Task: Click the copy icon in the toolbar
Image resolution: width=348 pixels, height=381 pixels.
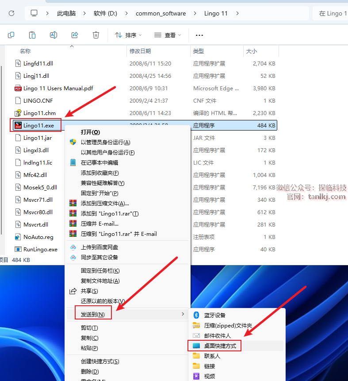Action: 11,35
